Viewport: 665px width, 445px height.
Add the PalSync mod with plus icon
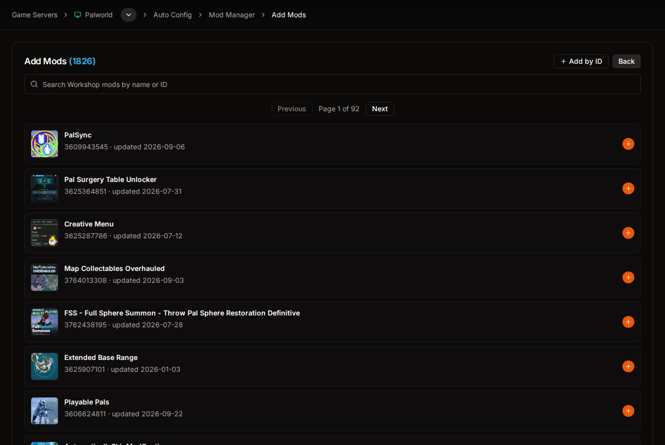pyautogui.click(x=628, y=144)
